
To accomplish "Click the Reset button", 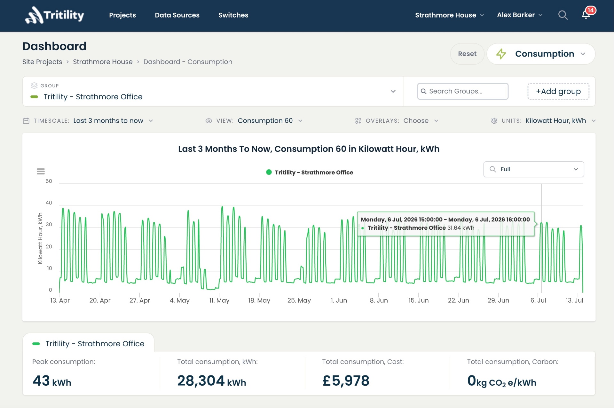I will point(467,54).
